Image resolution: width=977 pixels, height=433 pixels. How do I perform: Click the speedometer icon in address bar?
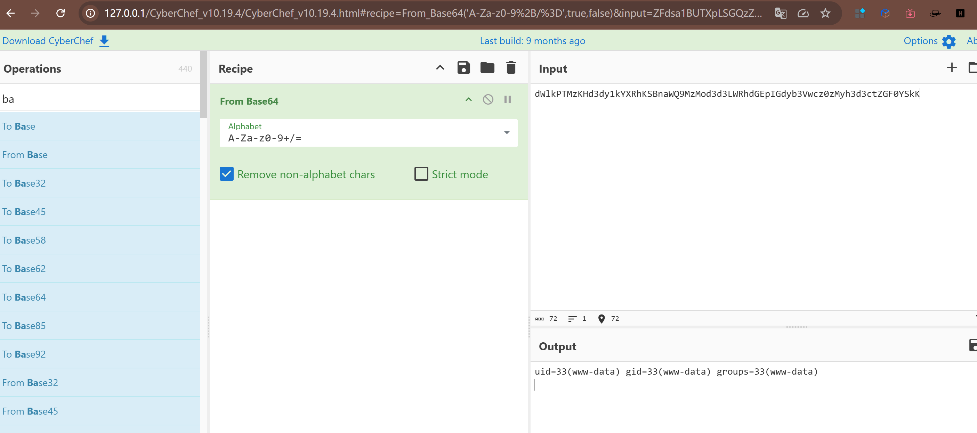click(x=803, y=13)
